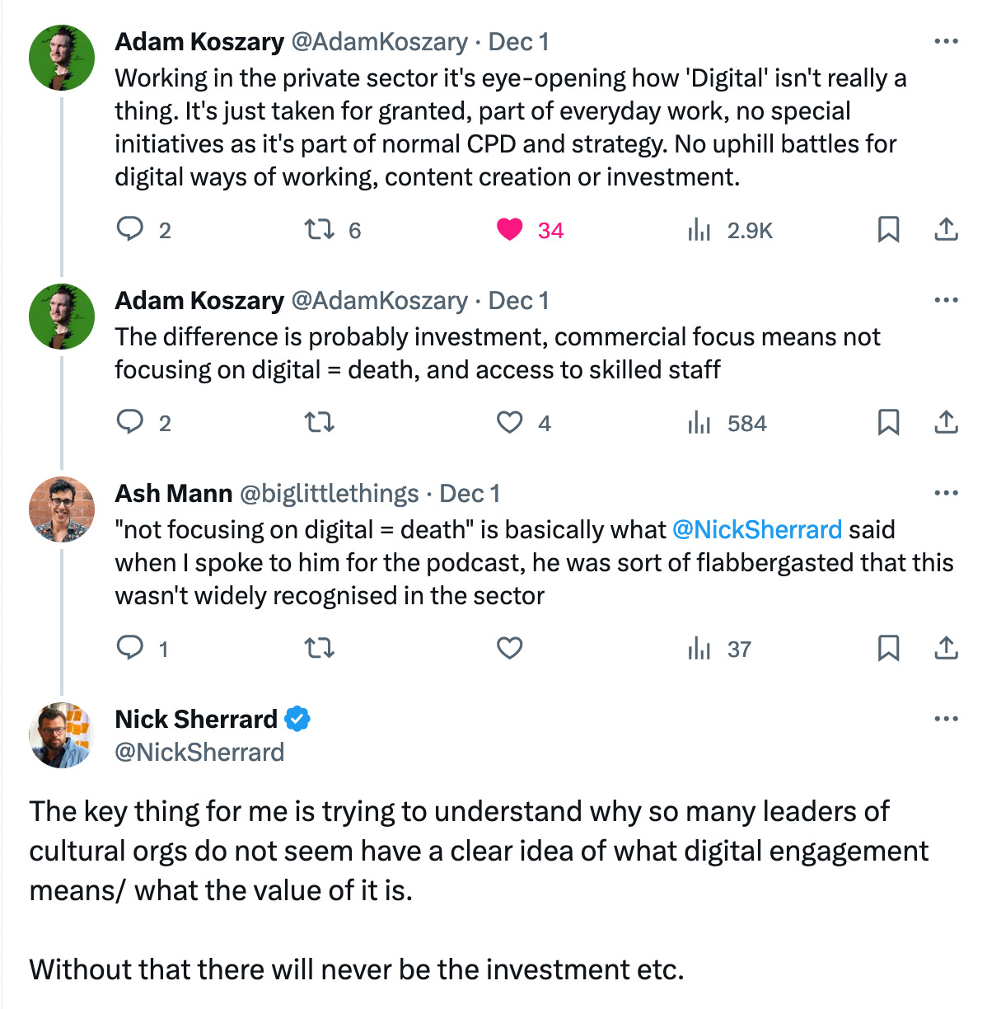Like Ash Mann's tweet
This screenshot has width=987, height=1009.
(510, 648)
